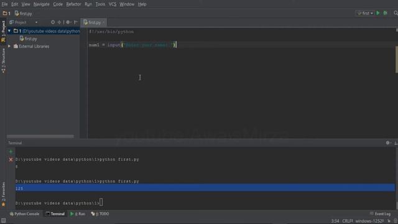Viewport: 398px width, 224px height.
Task: Click read-only lock icon in status bar
Action: click(x=389, y=221)
